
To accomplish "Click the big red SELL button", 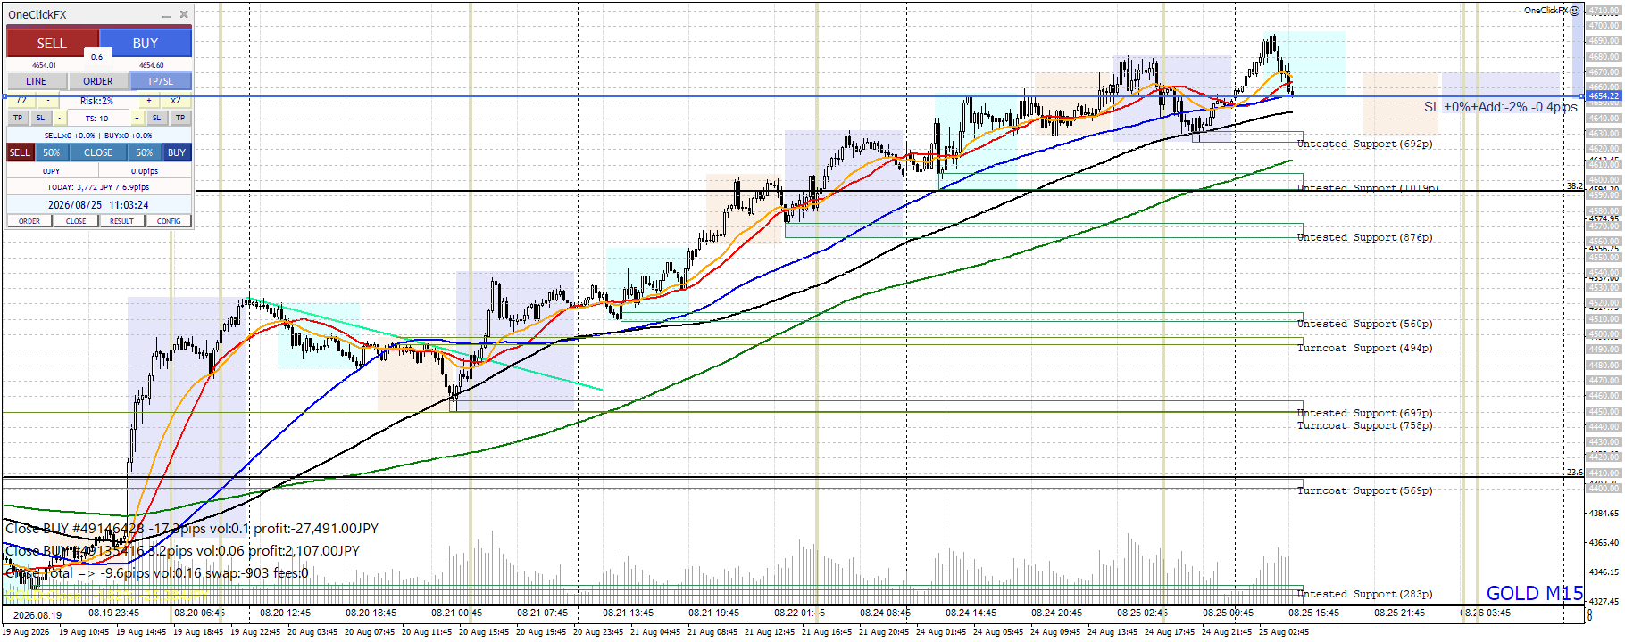I will point(52,43).
